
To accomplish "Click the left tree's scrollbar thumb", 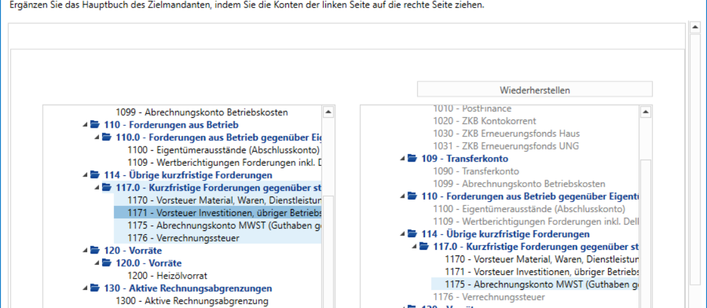I will coord(328,252).
